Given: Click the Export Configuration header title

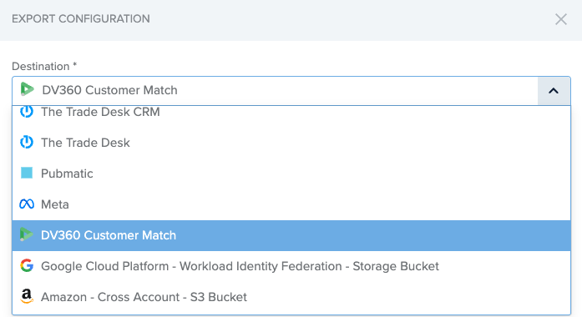Looking at the screenshot, I should tap(81, 19).
